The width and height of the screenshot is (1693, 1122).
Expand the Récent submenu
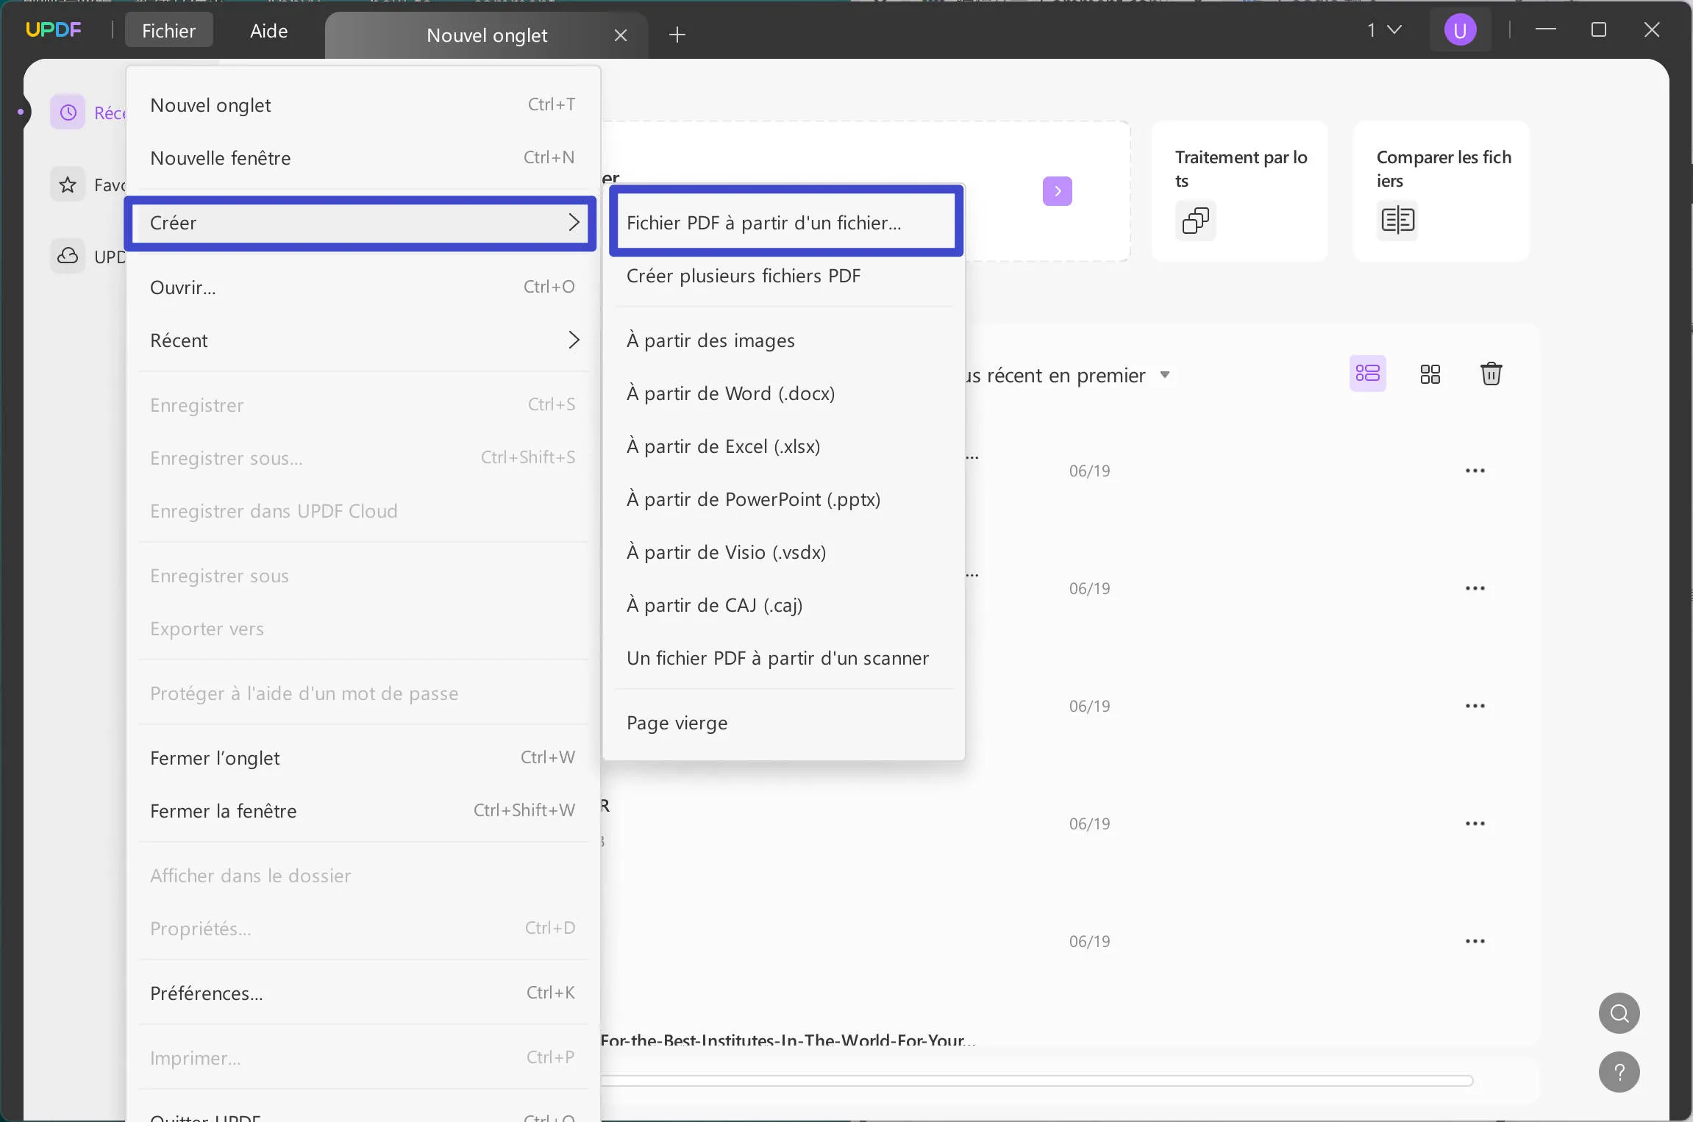click(x=574, y=340)
